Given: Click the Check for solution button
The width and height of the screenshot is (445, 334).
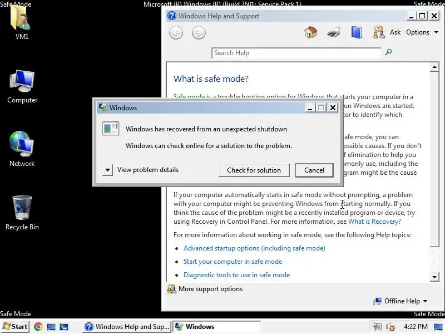Looking at the screenshot, I should pyautogui.click(x=254, y=170).
